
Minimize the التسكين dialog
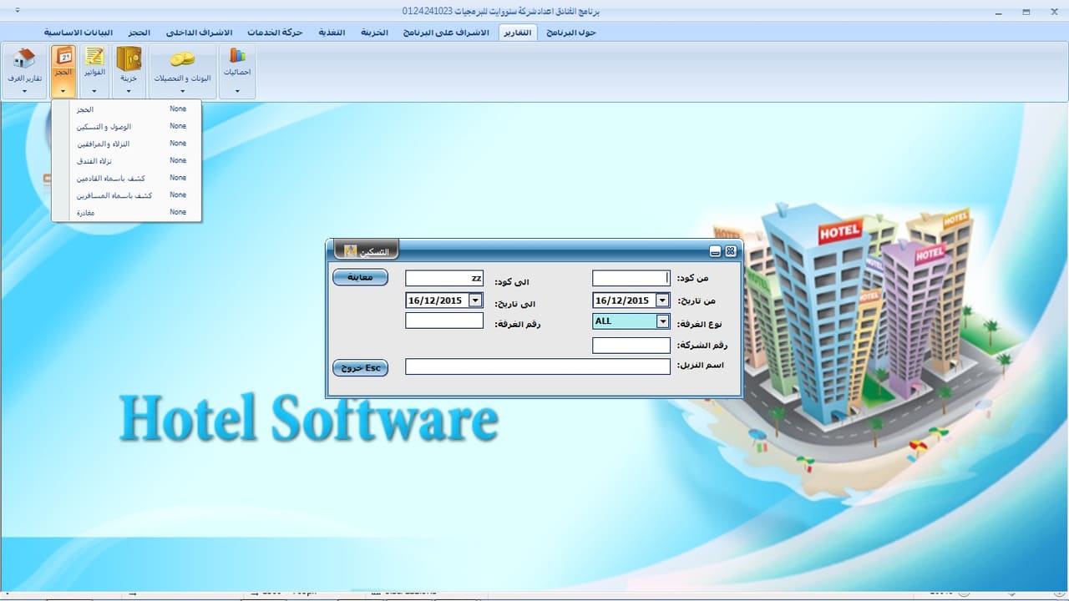pyautogui.click(x=715, y=251)
